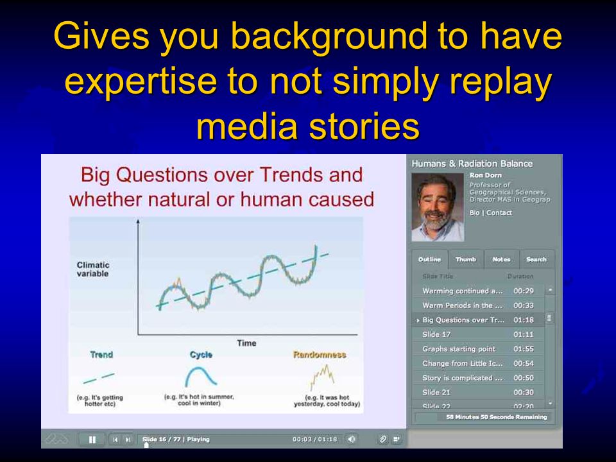
Task: Click the slide progress seek marker
Action: [x=146, y=445]
